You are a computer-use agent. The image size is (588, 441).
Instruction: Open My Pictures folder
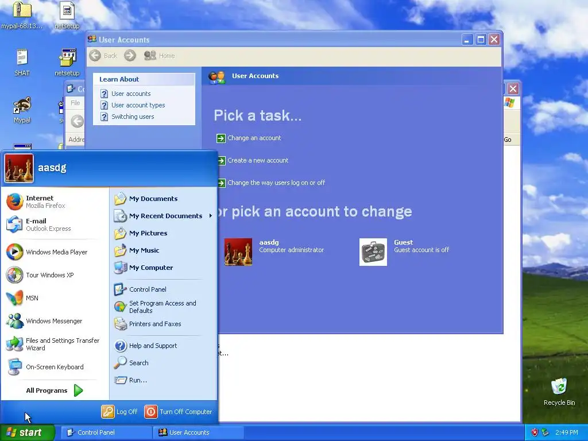(x=141, y=233)
